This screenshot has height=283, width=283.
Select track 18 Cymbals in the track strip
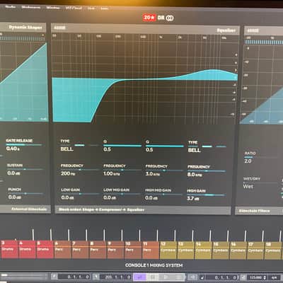click(x=274, y=250)
